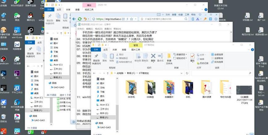This screenshot has height=135, width=268.
Task: Click the scissors screenshot icon in browser toolbar
Action: [198, 19]
